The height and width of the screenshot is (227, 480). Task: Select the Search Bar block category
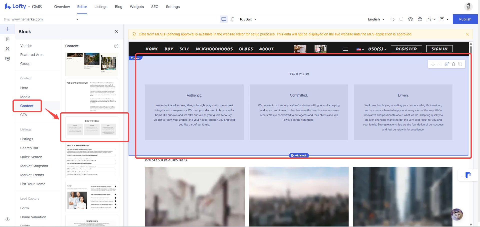[x=29, y=148]
